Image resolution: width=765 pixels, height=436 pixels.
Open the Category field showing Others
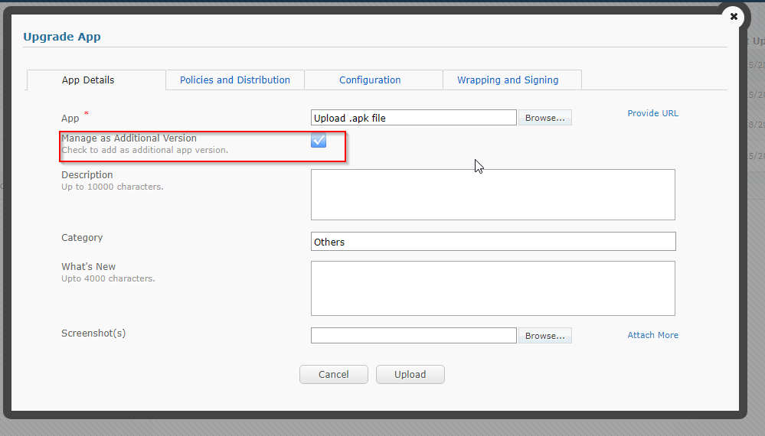coord(492,242)
